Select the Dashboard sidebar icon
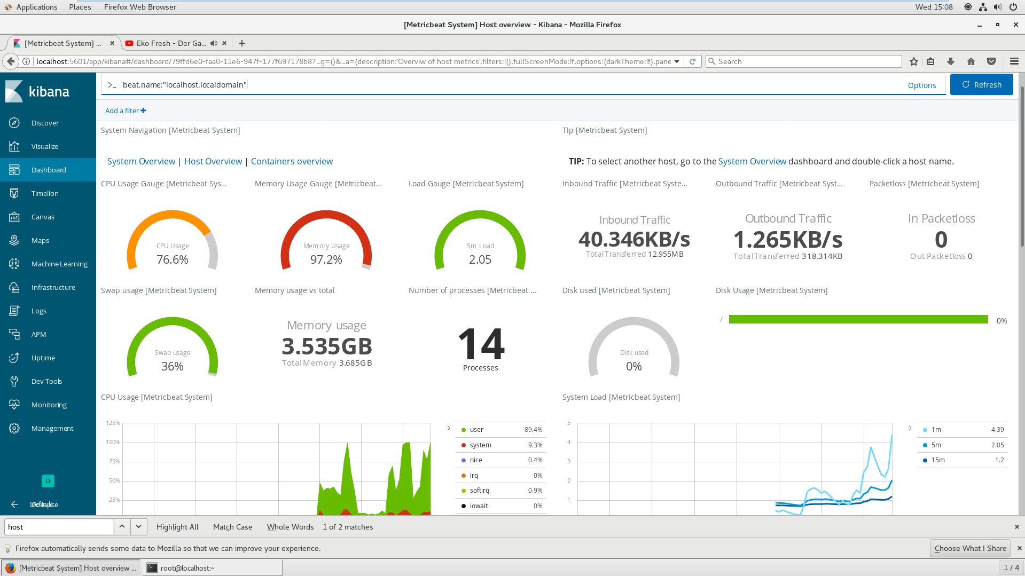The height and width of the screenshot is (576, 1025). point(14,170)
